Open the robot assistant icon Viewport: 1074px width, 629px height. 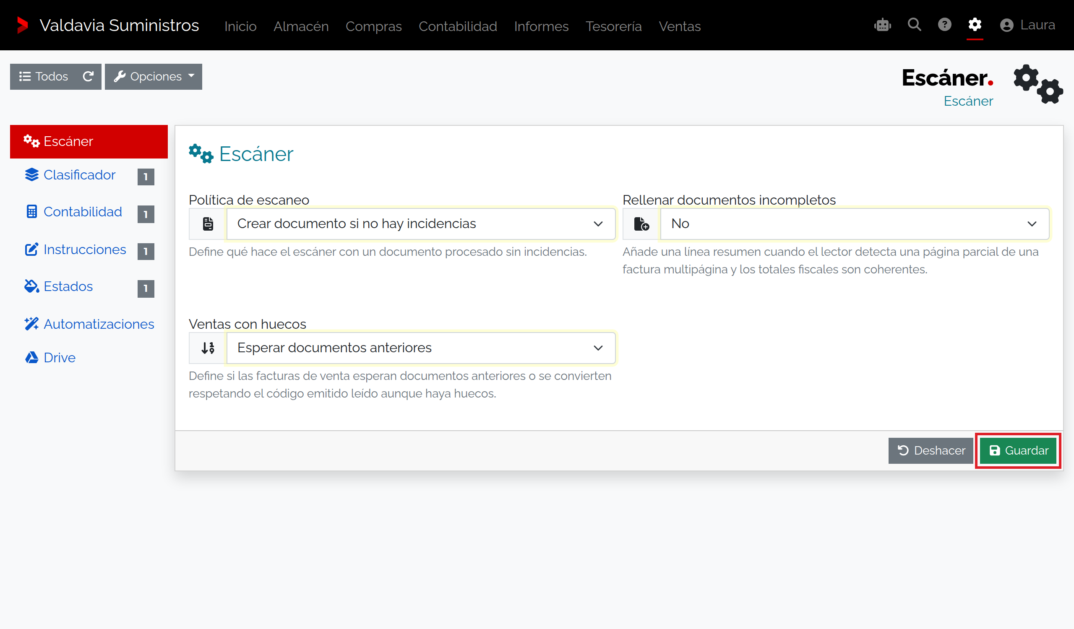882,25
